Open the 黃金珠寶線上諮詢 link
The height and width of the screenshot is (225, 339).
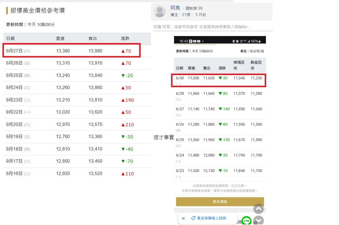click(x=211, y=218)
